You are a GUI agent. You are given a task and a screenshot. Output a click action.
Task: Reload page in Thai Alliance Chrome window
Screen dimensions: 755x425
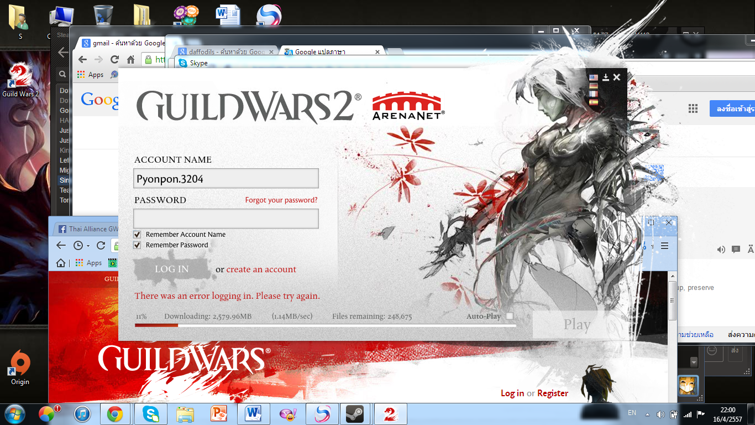101,245
